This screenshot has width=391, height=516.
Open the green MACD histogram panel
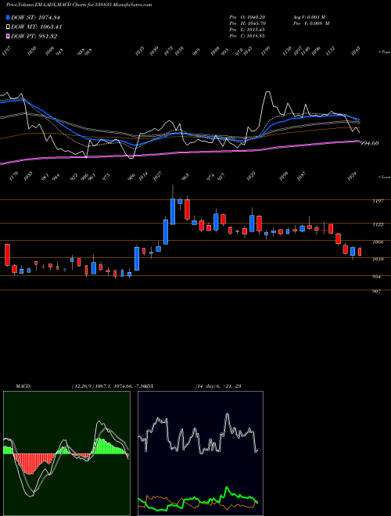click(x=66, y=453)
